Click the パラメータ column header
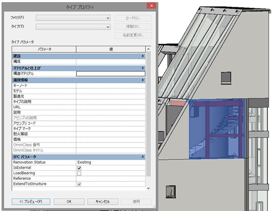278x211 pixels. 44,50
